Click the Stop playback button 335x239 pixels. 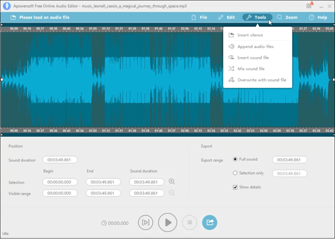coord(190,223)
